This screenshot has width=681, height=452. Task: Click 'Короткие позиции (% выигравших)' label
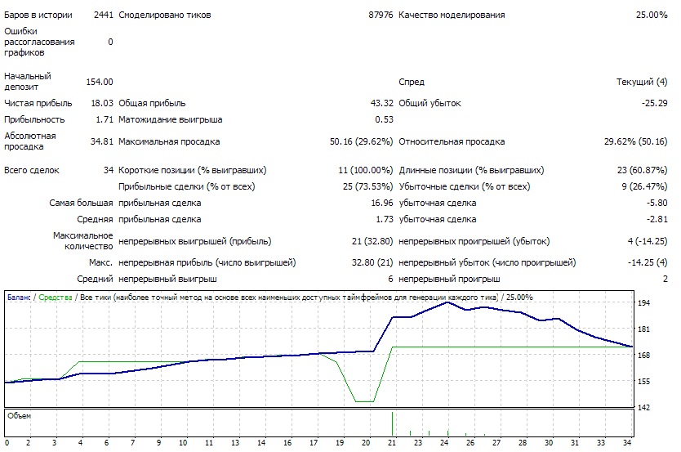(193, 170)
